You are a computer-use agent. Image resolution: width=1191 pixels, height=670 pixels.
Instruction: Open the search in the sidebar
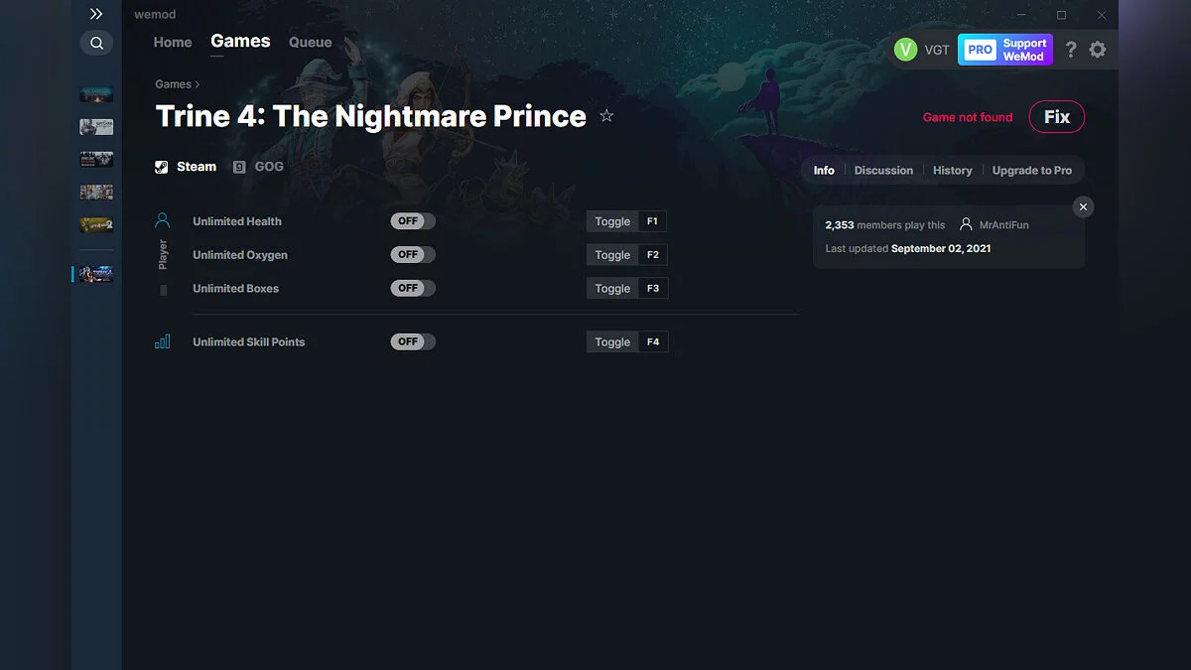tap(96, 43)
